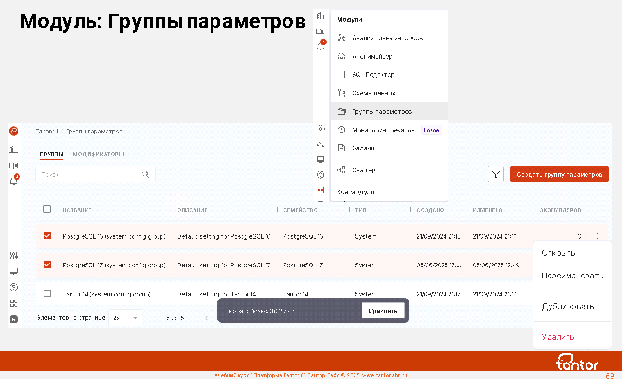Check the Tantor 14 config group checkbox
This screenshot has height=379, width=622.
pos(47,294)
